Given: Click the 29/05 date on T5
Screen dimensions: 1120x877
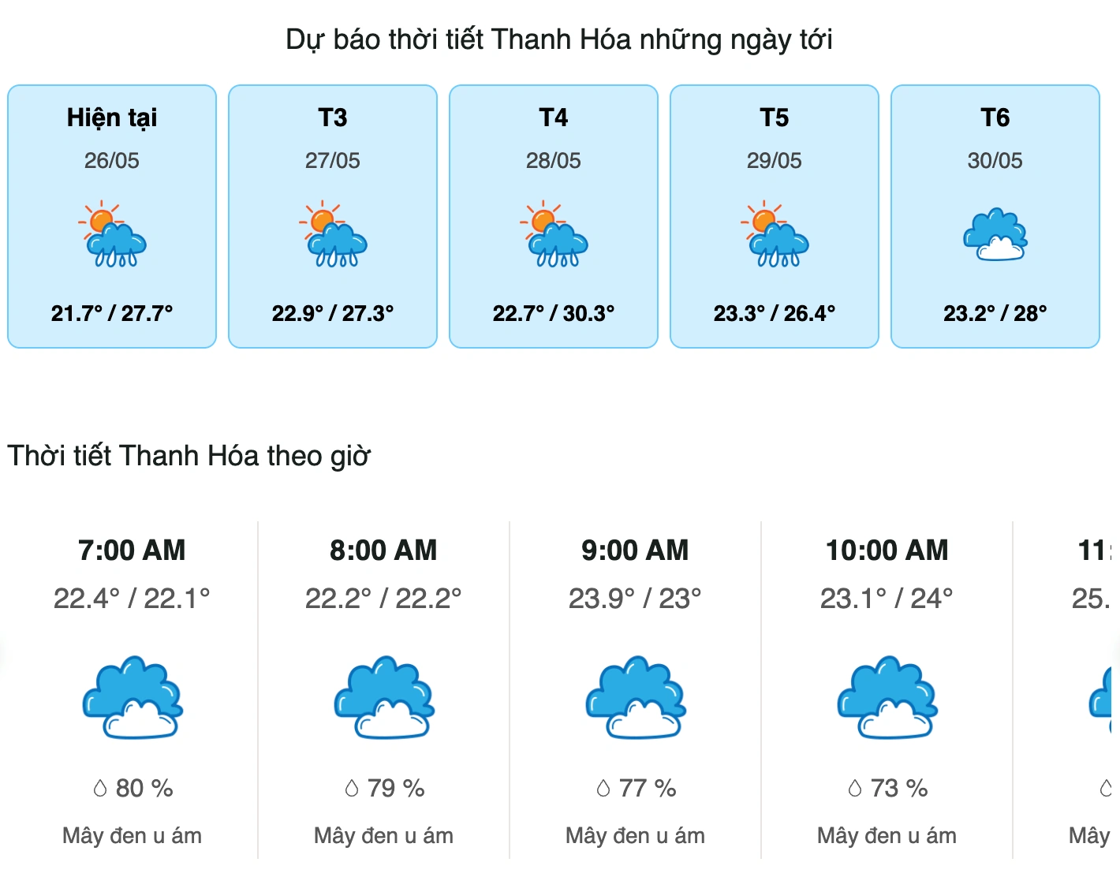Looking at the screenshot, I should tap(775, 161).
